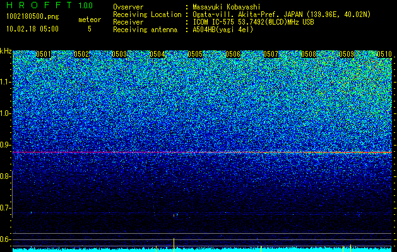This screenshot has width=397, height=252.
Task: Click the 0501 time label
Action: pyautogui.click(x=44, y=54)
